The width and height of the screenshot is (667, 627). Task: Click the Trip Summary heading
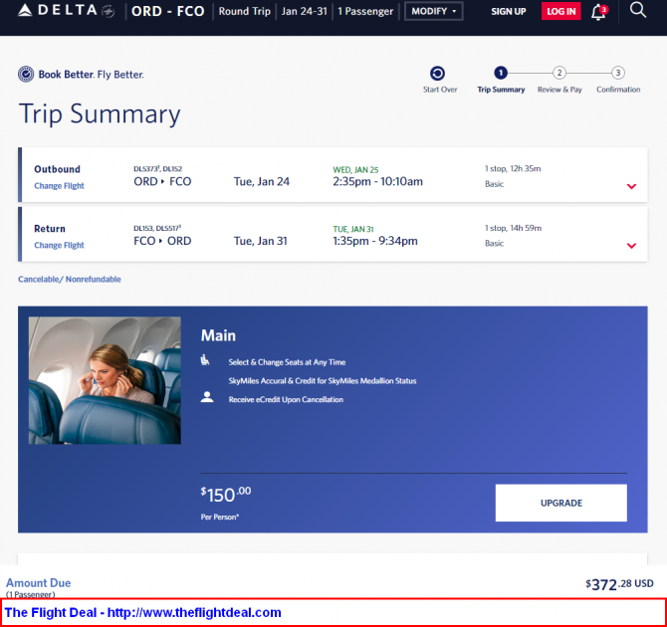(100, 114)
